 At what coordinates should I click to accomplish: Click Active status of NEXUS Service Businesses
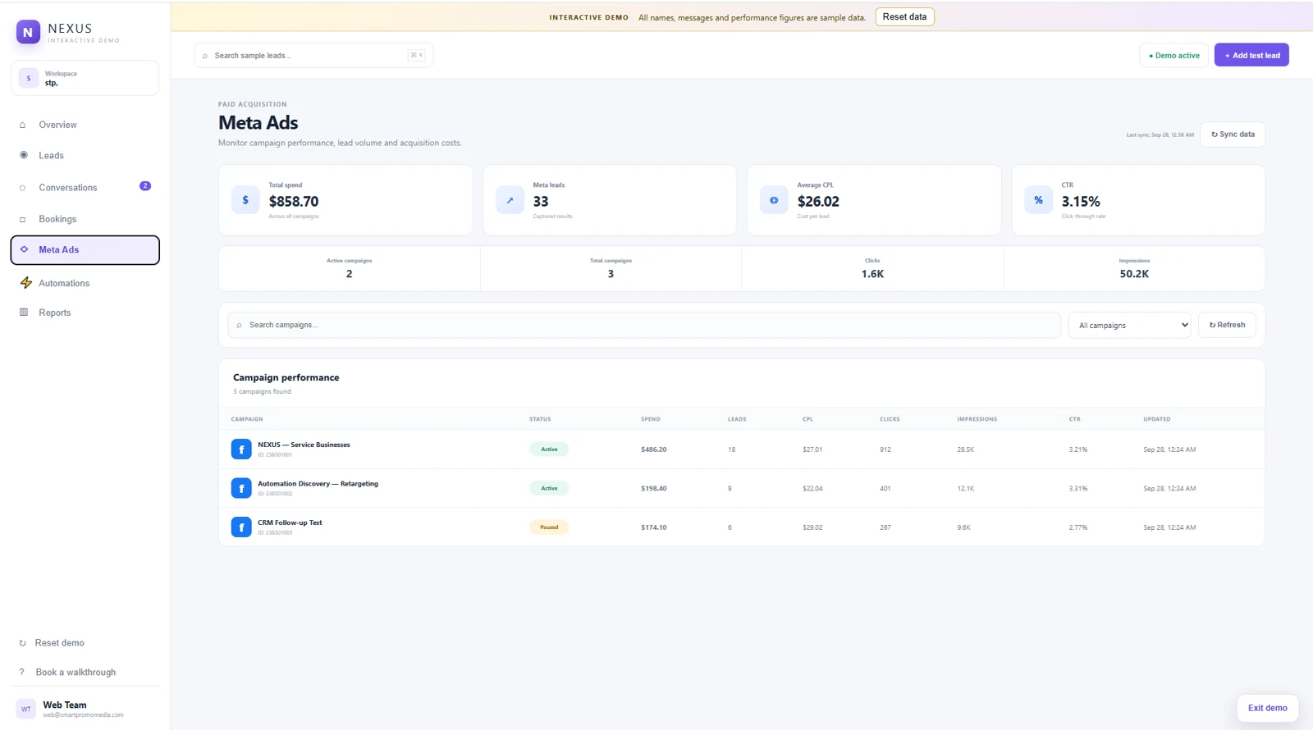(549, 449)
